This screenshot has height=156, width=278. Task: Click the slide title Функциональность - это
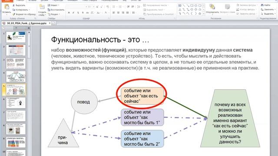pos(100,39)
